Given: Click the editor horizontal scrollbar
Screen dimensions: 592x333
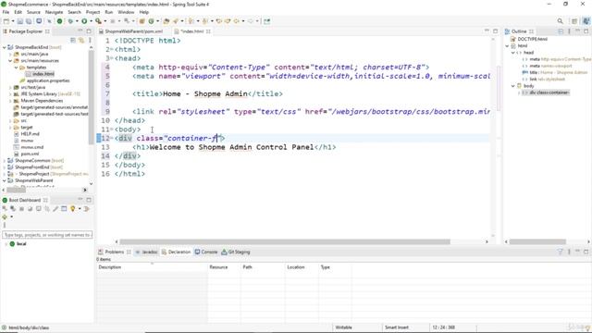Looking at the screenshot, I should [x=285, y=241].
